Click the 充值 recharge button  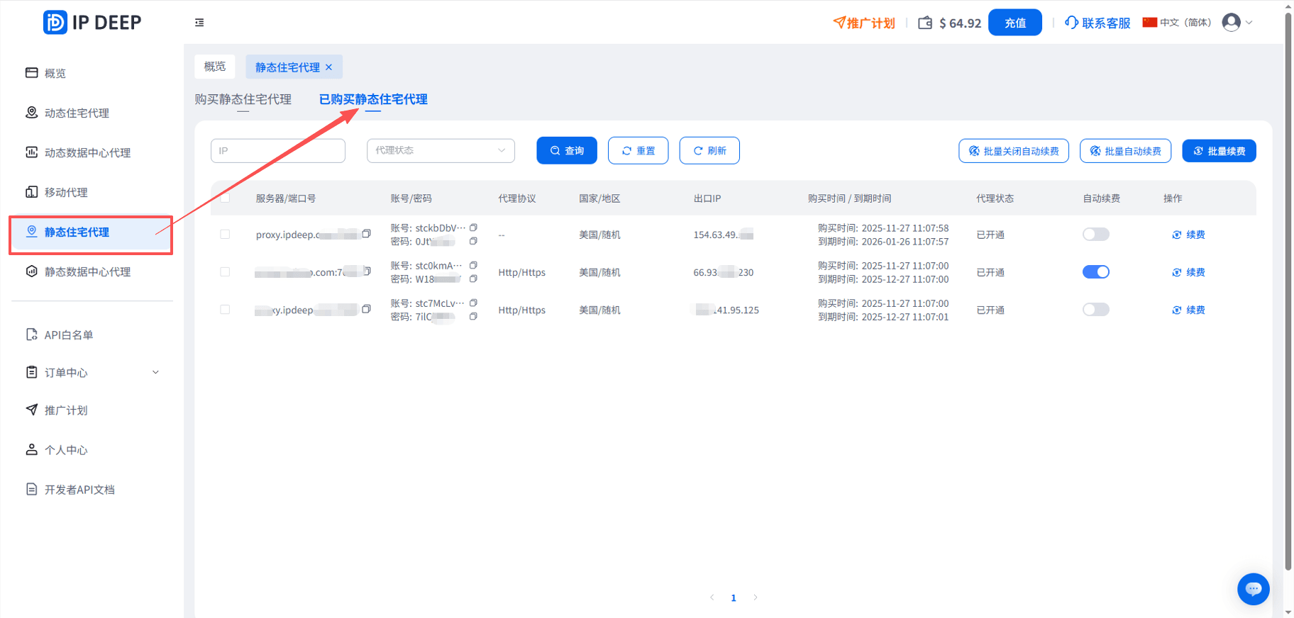tap(1014, 23)
